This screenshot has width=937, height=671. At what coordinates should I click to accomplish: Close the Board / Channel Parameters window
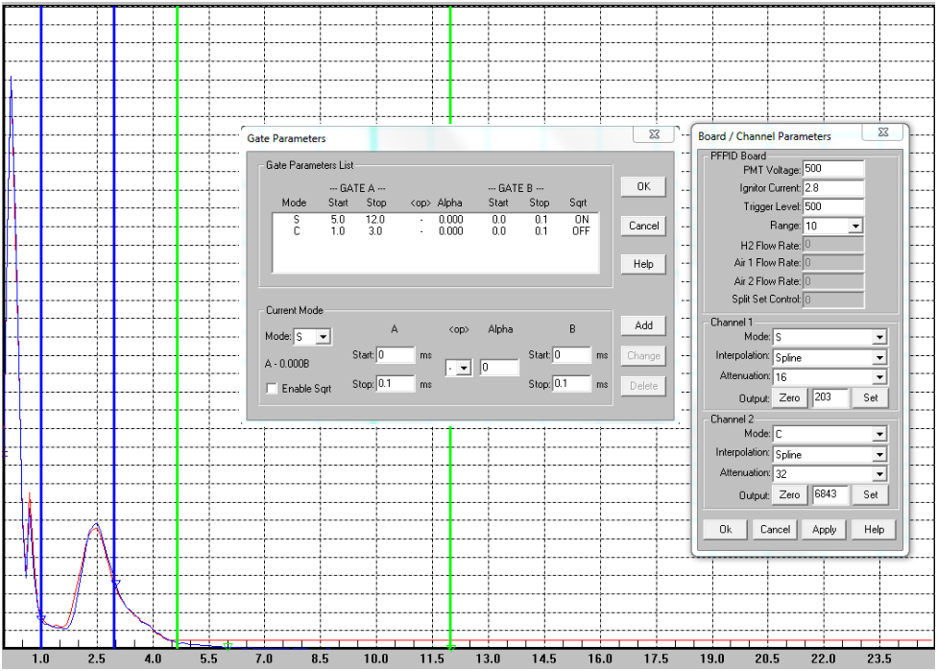coord(882,133)
